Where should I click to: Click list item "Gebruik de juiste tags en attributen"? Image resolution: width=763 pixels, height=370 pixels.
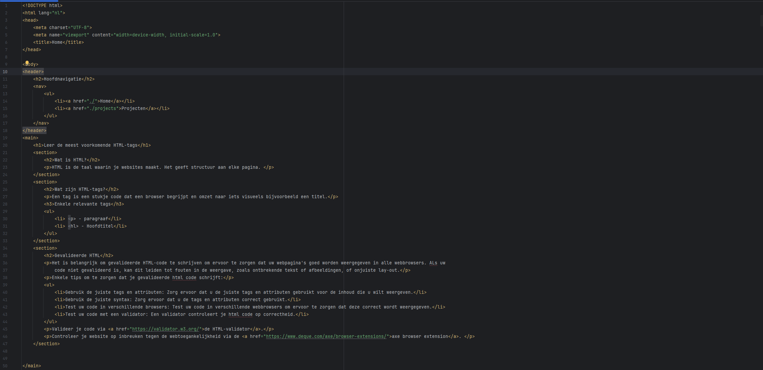[241, 292]
